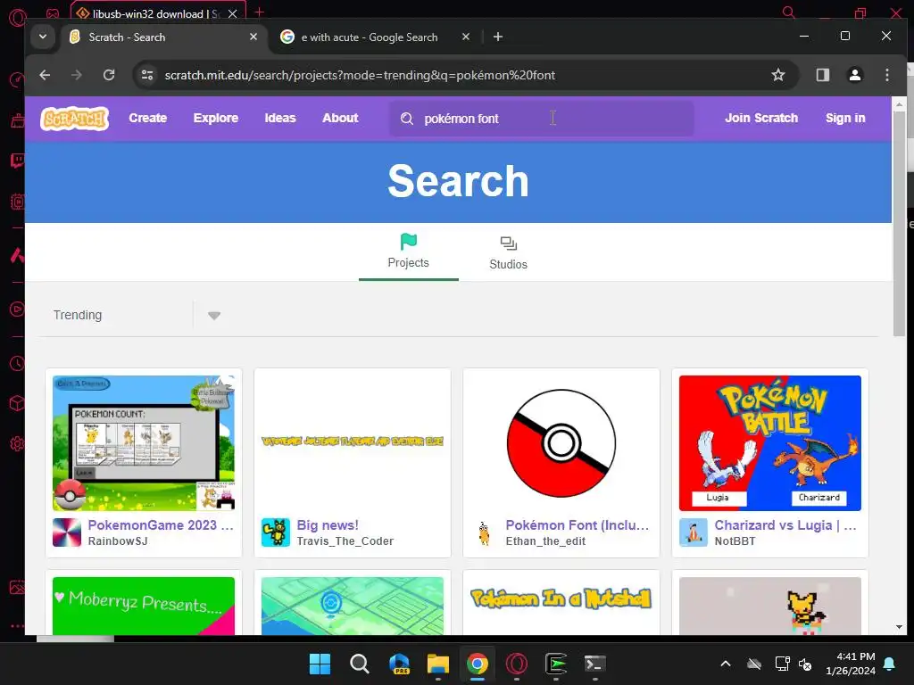Open taskbar Search icon
914x685 pixels.
click(360, 664)
